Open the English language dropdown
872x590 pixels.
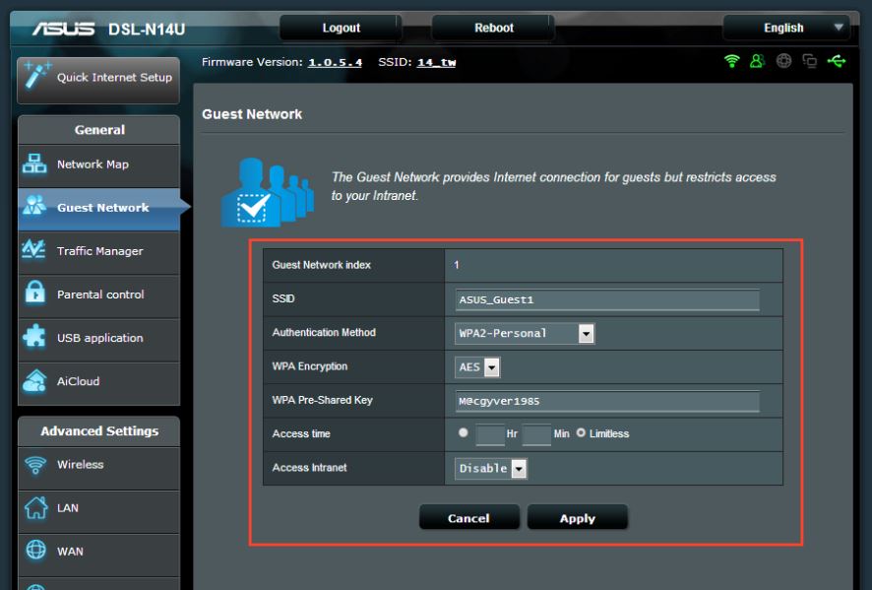(786, 28)
